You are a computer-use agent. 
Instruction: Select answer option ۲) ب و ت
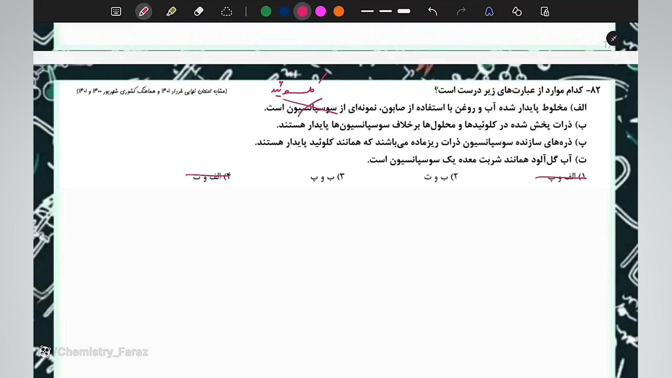(x=441, y=177)
